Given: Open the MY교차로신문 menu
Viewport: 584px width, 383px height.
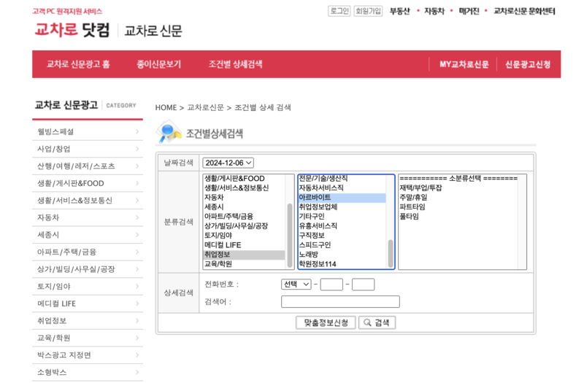Looking at the screenshot, I should click(x=464, y=64).
